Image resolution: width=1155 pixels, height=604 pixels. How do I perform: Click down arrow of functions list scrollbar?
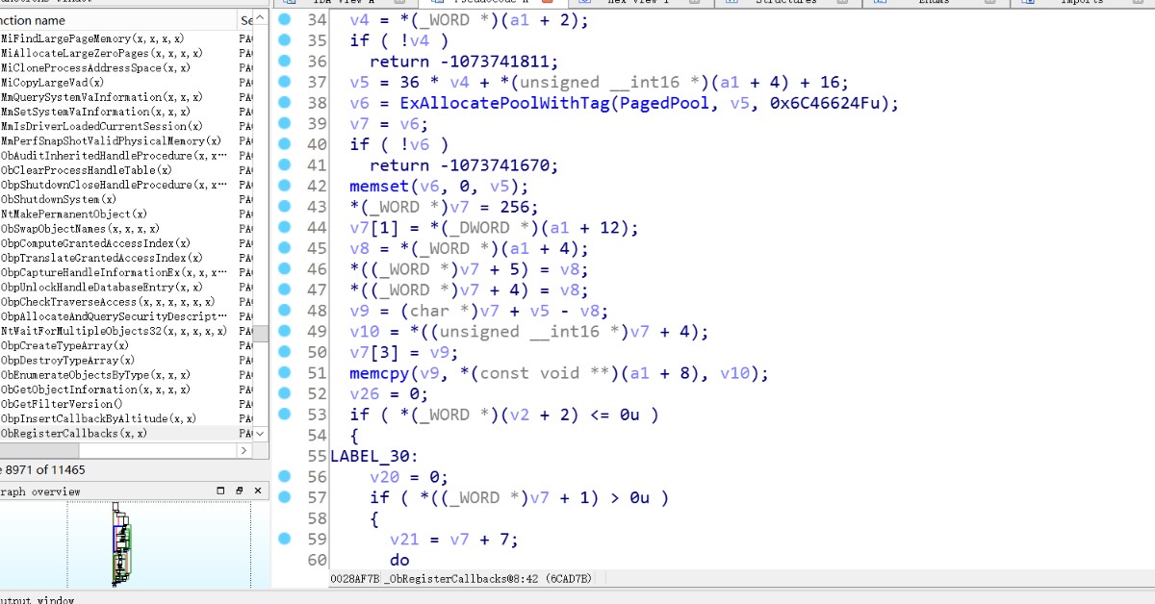coord(260,434)
